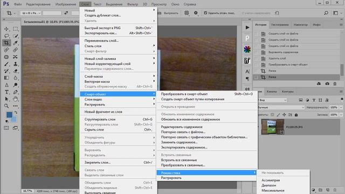Open the 'Редактирование' menu

pyautogui.click(x=38, y=4)
